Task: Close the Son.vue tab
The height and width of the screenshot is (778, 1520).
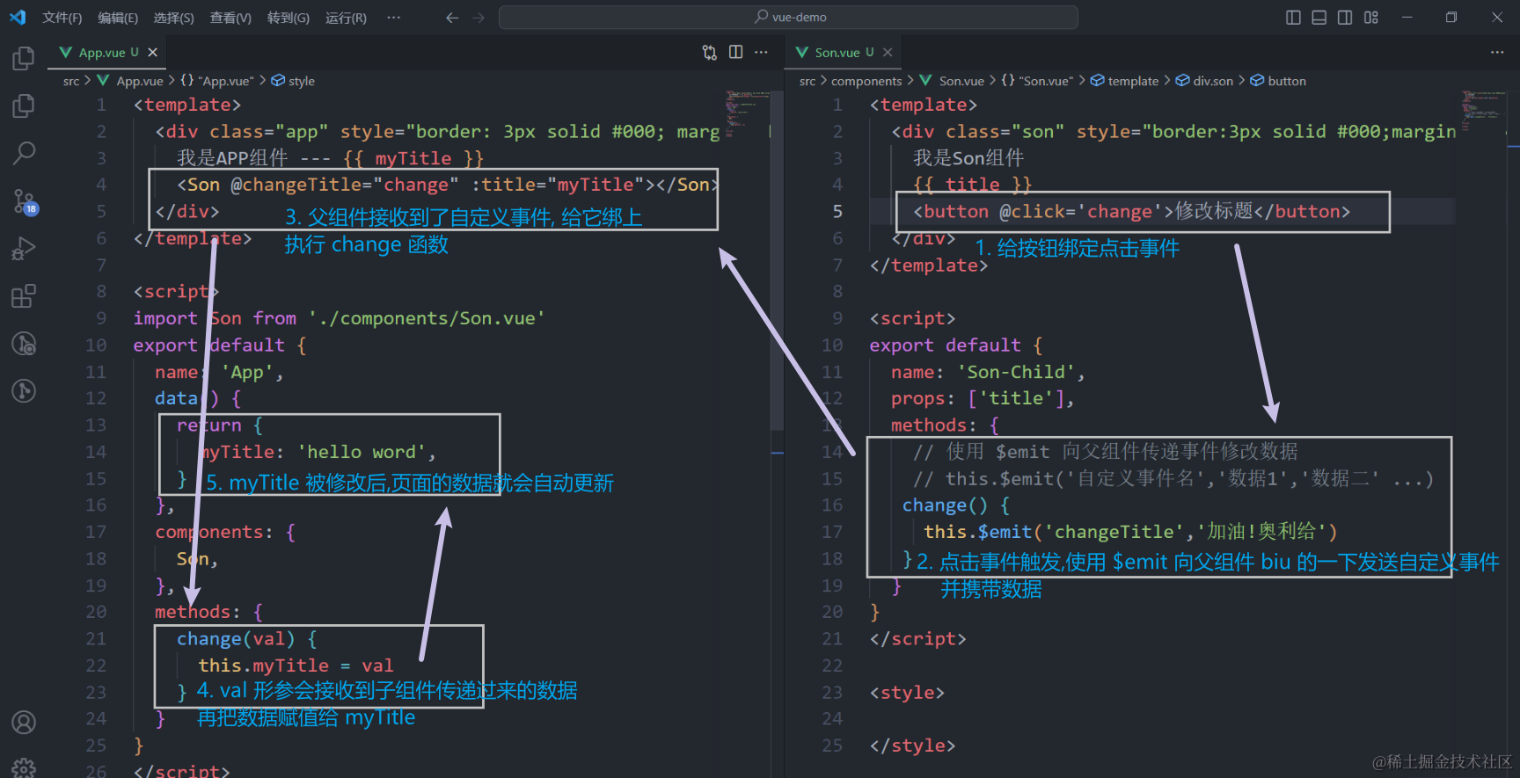Action: tap(888, 53)
